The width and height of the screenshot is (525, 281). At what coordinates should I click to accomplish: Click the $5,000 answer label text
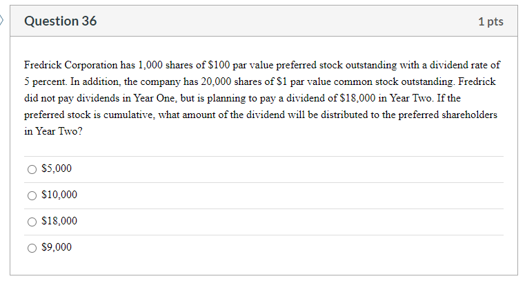[57, 168]
